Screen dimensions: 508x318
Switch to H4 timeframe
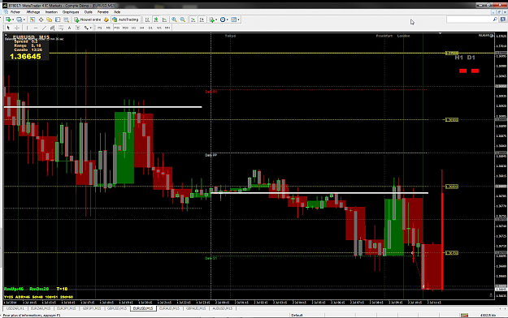coord(142,28)
